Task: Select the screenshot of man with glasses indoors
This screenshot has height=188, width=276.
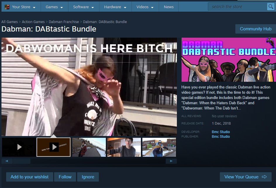Action: (x=124, y=147)
